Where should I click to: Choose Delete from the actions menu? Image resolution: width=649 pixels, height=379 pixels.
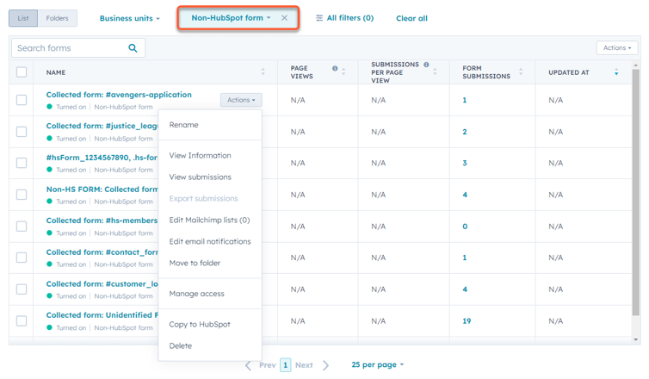181,346
